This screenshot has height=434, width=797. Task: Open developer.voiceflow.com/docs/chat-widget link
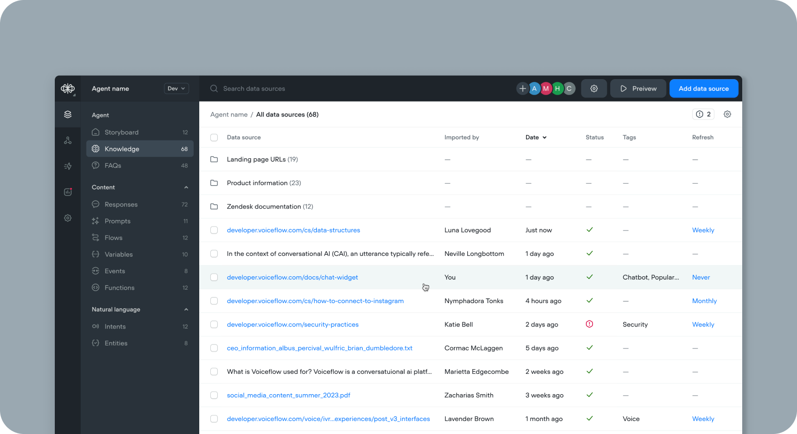click(292, 277)
